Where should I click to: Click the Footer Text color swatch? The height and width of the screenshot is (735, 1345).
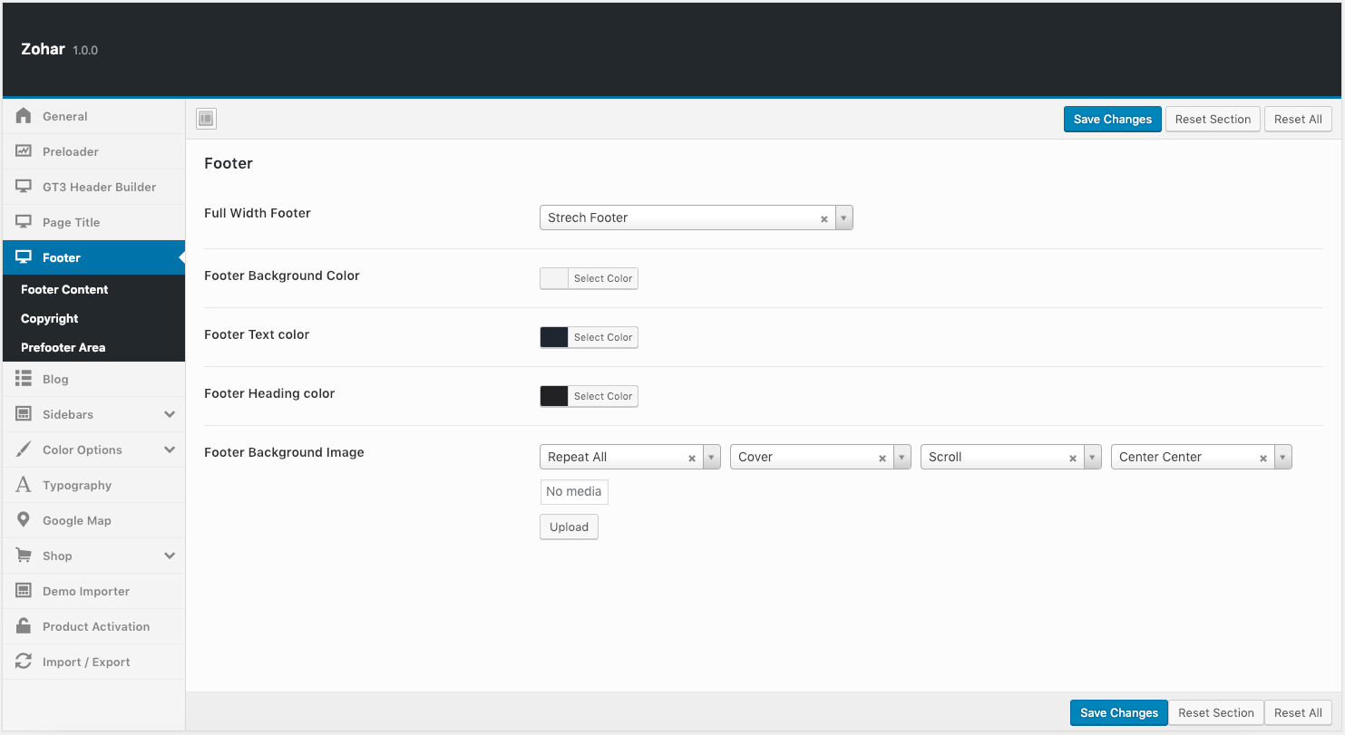click(554, 337)
